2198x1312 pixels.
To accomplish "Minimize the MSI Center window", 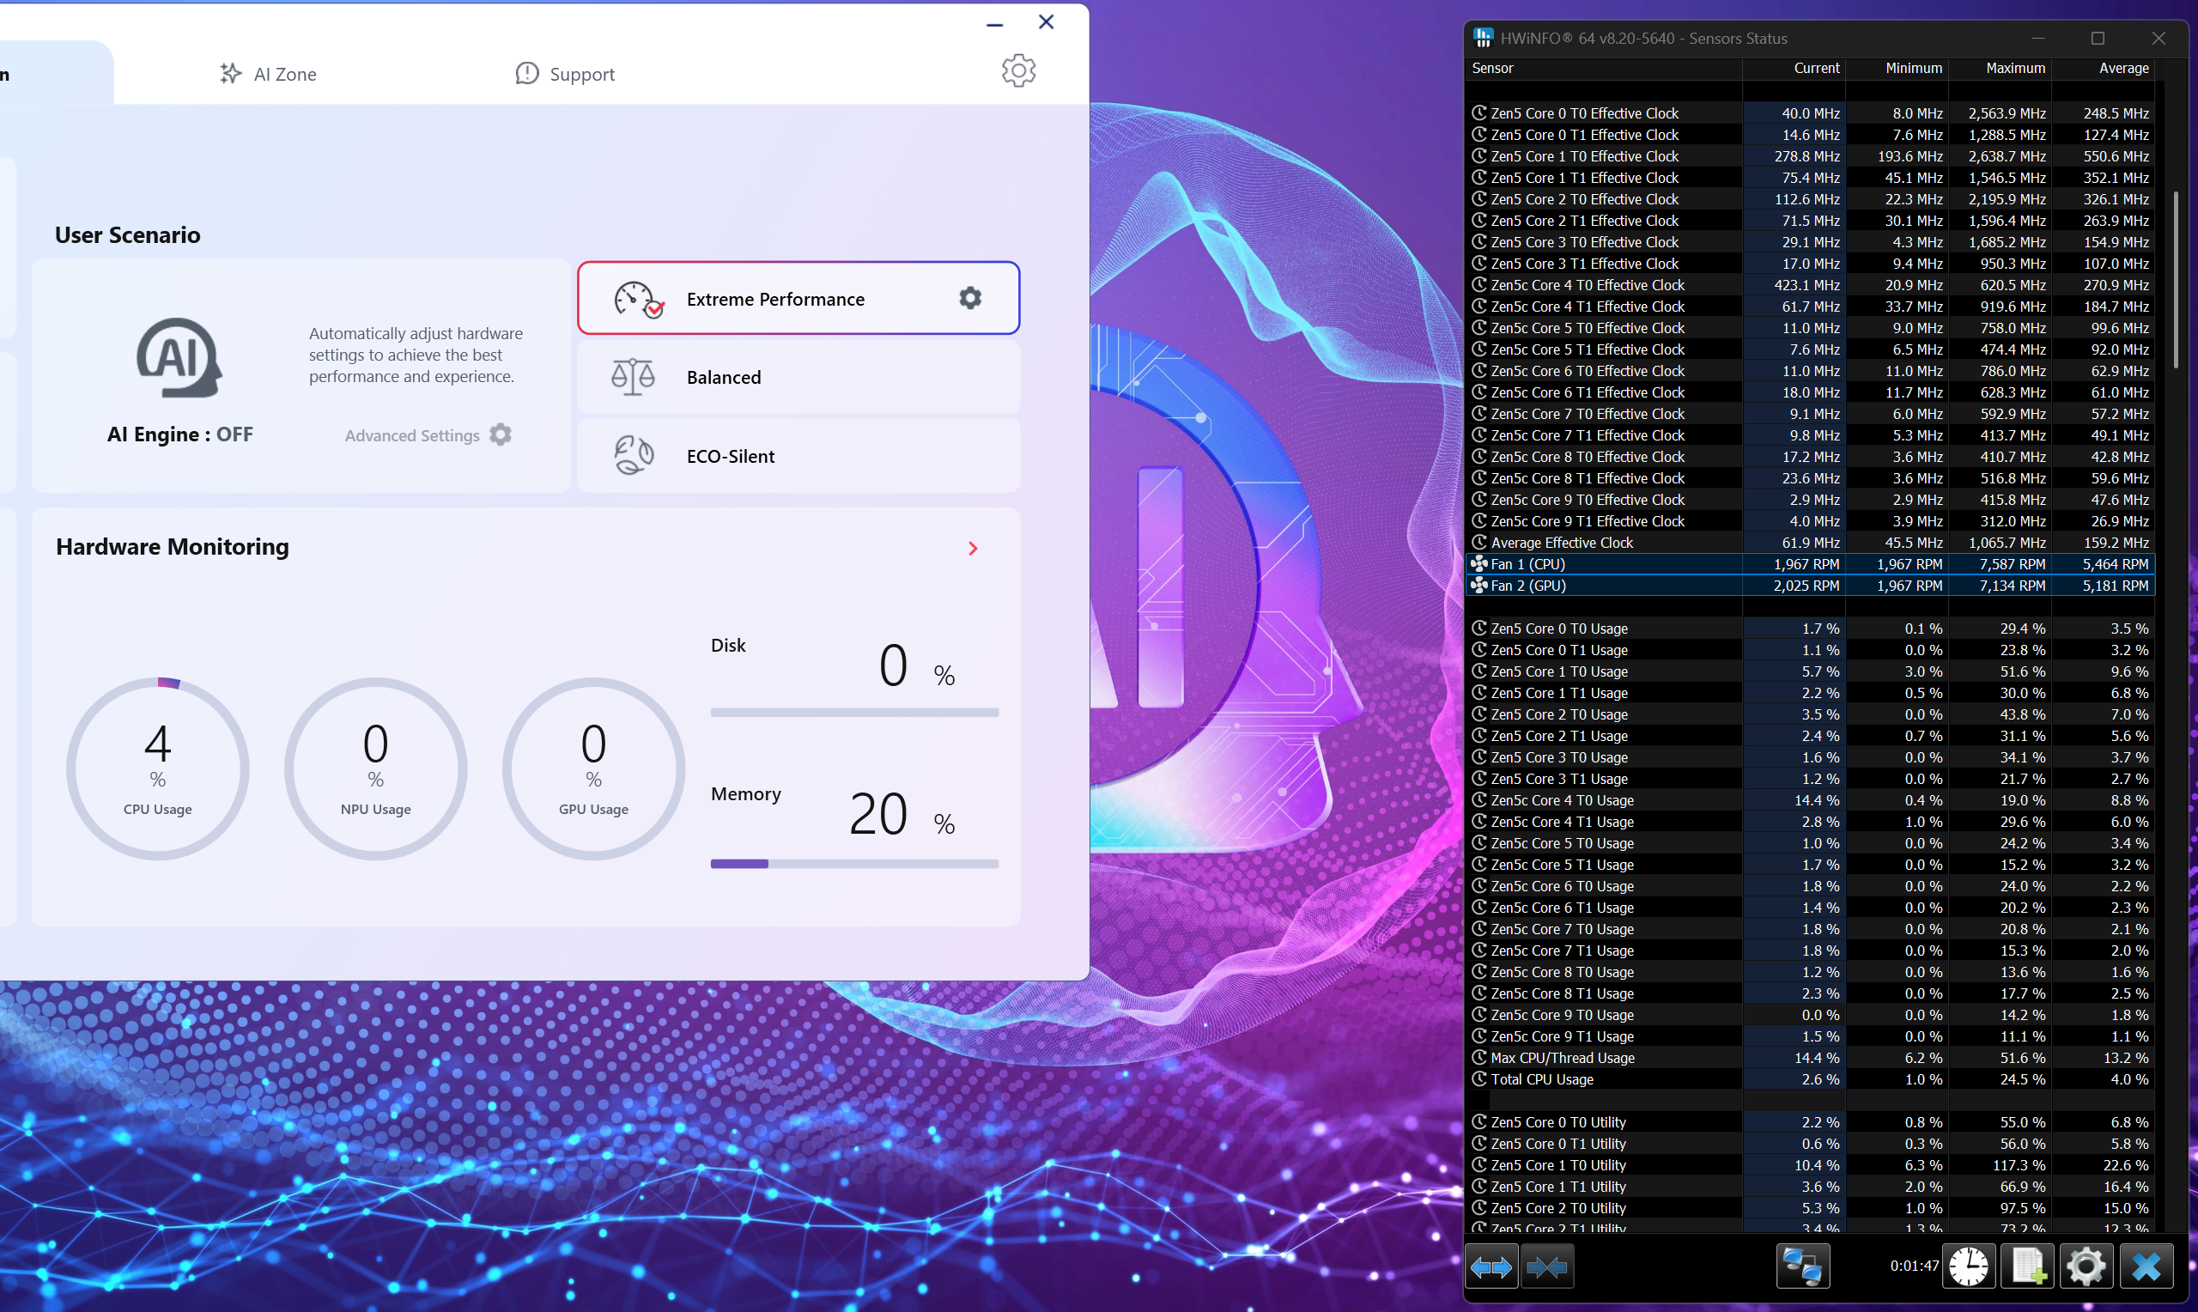I will click(x=994, y=24).
